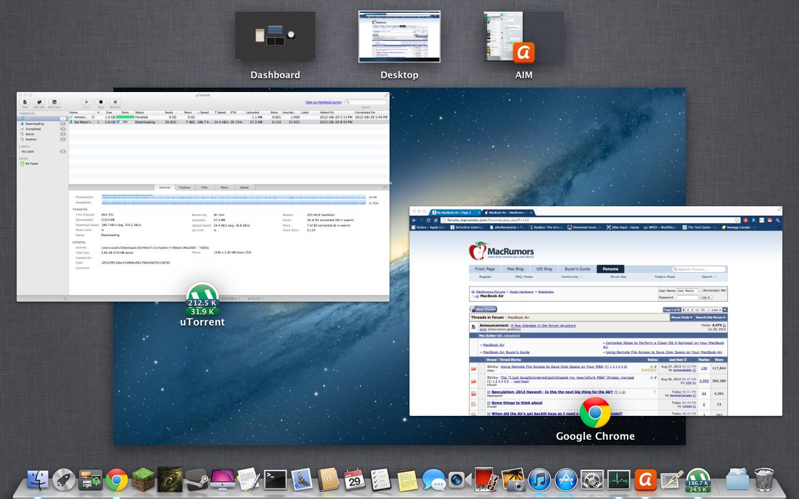Open Front Page tab on MacRumors
This screenshot has height=499, width=799.
point(484,269)
